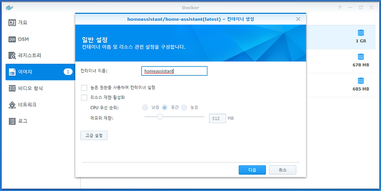Click the network house icon

(12, 105)
